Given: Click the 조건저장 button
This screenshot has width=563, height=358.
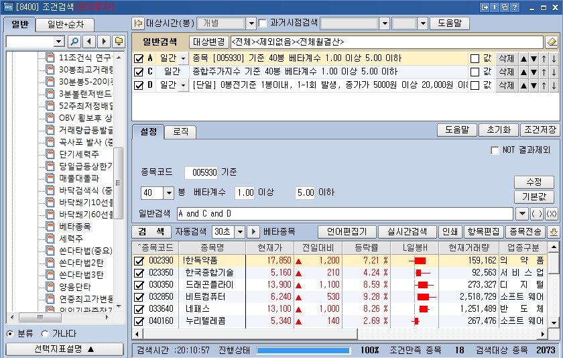Looking at the screenshot, I should click(x=539, y=129).
